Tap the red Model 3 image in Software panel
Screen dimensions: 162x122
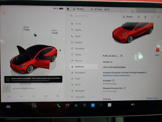[133, 32]
